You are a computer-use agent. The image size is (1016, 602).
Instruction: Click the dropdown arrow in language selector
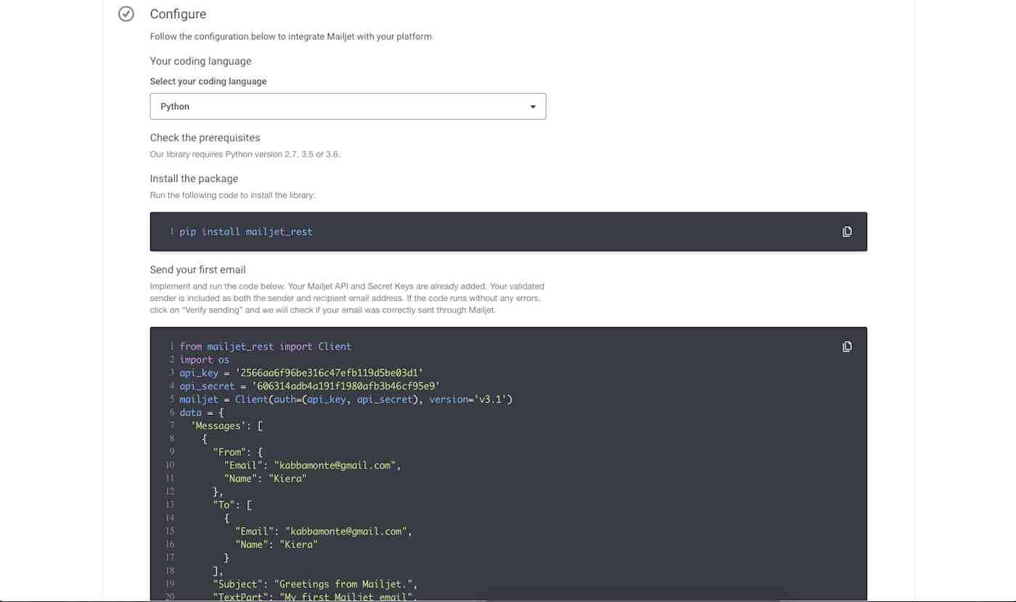[533, 107]
